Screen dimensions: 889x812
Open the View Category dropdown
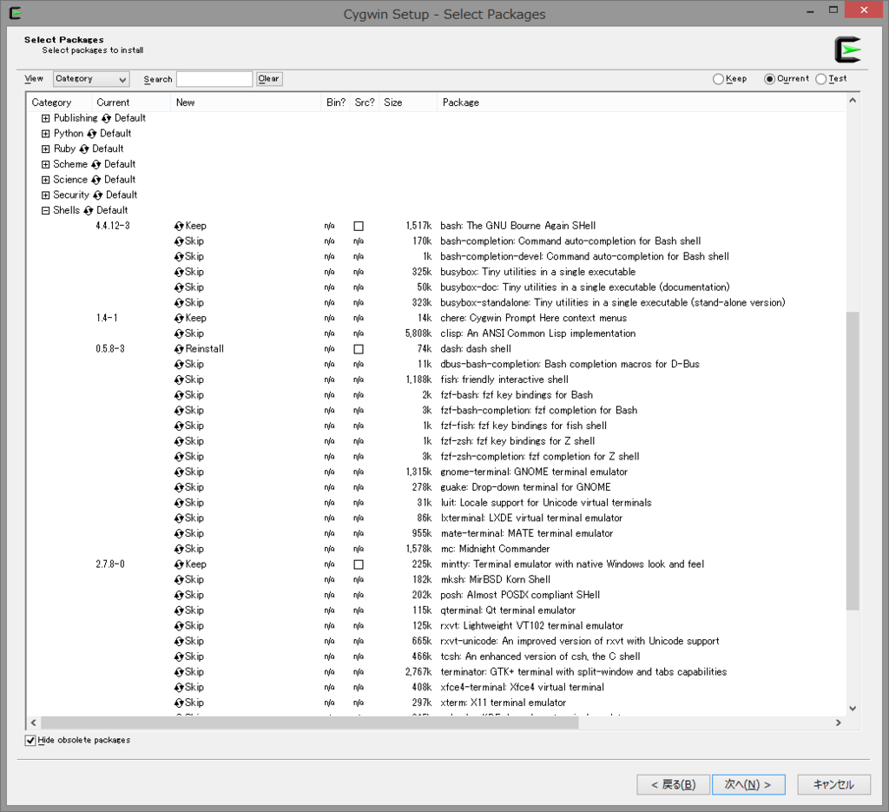coord(91,79)
